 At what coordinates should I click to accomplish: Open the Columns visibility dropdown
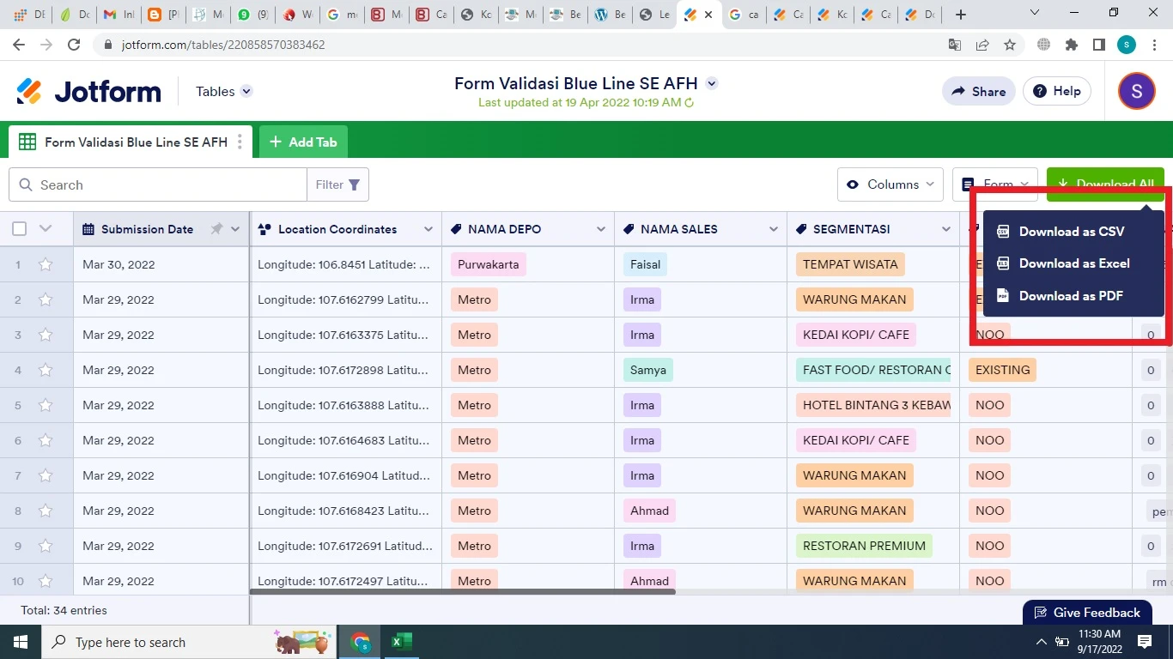[890, 184]
